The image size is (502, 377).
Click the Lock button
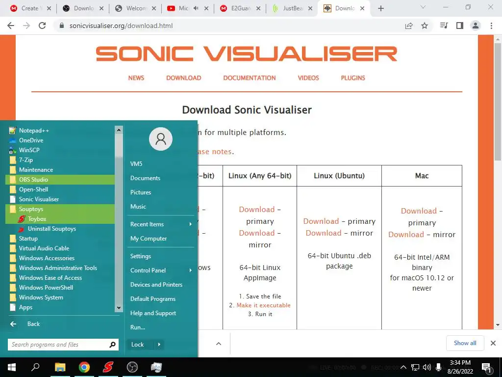140,345
